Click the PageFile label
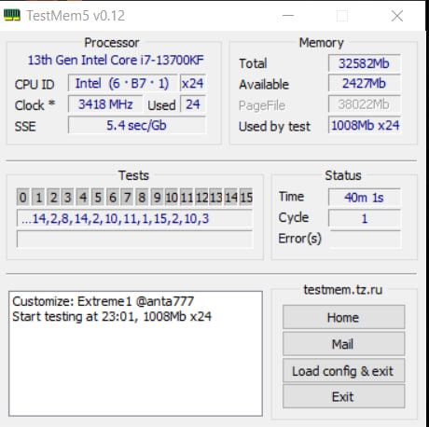The image size is (429, 427). coord(262,105)
